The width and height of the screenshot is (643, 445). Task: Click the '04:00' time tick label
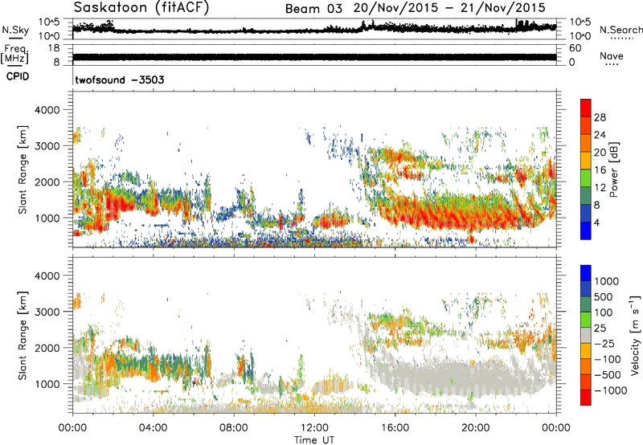[154, 428]
